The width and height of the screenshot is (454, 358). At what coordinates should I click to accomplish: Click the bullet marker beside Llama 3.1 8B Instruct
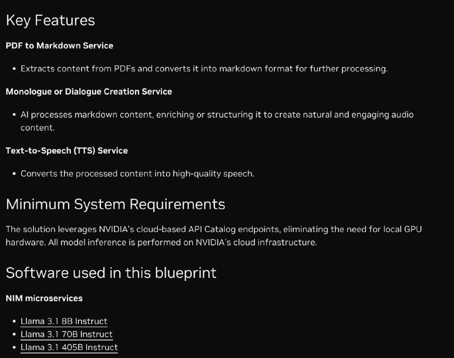[14, 321]
